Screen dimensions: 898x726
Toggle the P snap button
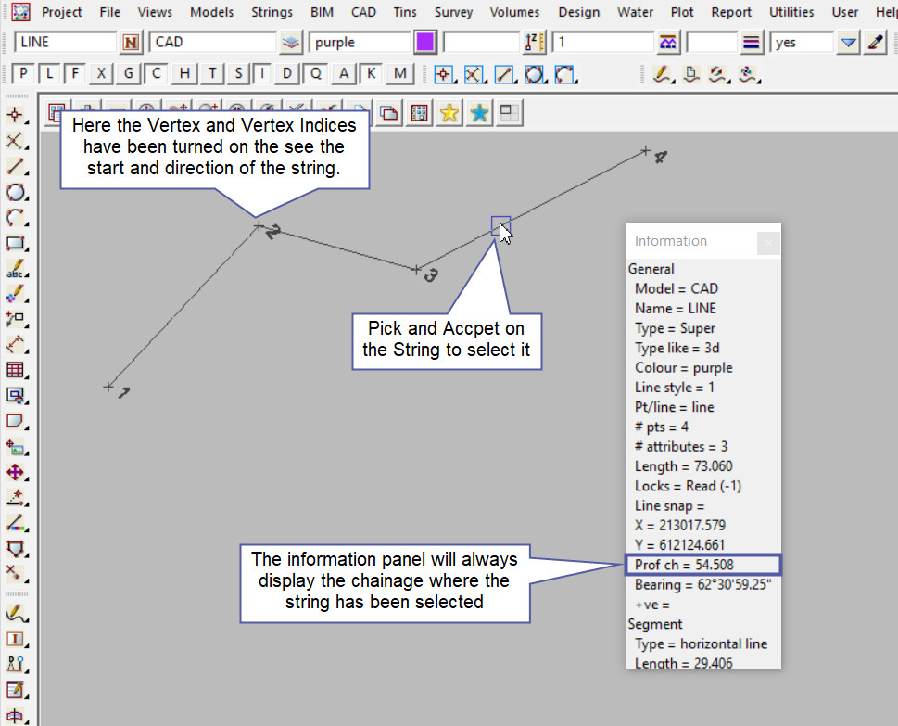pos(23,74)
